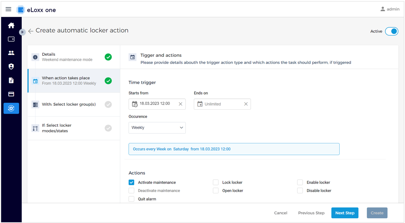Go to Home in sidebar
Screen dimensions: 405x223
coord(11,25)
